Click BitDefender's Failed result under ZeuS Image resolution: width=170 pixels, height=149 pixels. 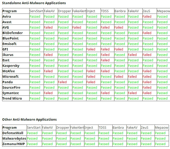pyautogui.click(x=147, y=33)
